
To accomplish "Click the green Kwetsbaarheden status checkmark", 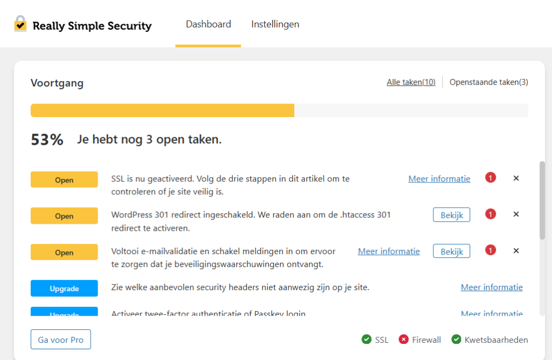I will point(456,340).
